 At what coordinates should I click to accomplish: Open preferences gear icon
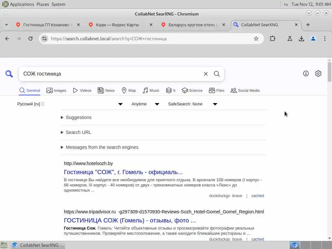pyautogui.click(x=318, y=74)
